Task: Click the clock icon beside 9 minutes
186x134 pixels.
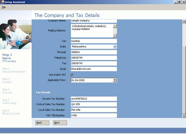Action: click(x=3, y=61)
